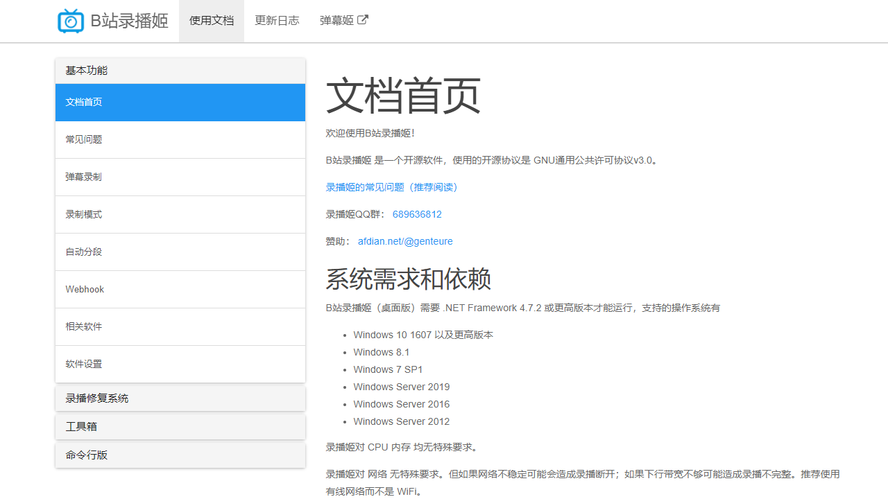This screenshot has width=888, height=499.
Task: Open 录播姬的常见问题（推荐阅读）link
Action: click(391, 186)
